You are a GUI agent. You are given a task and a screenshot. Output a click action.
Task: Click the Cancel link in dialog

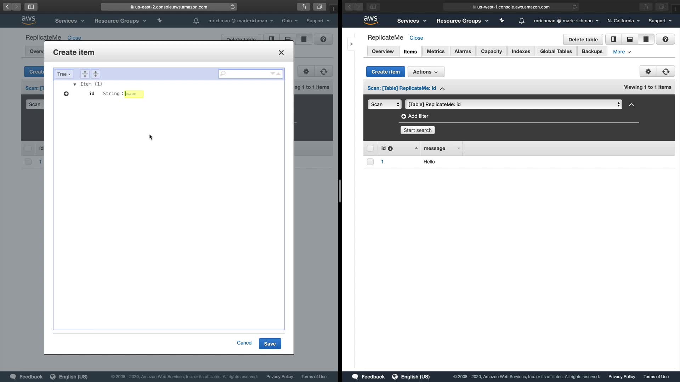(244, 343)
